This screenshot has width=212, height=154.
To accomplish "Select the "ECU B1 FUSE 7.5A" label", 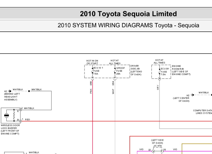I will tap(165, 72).
